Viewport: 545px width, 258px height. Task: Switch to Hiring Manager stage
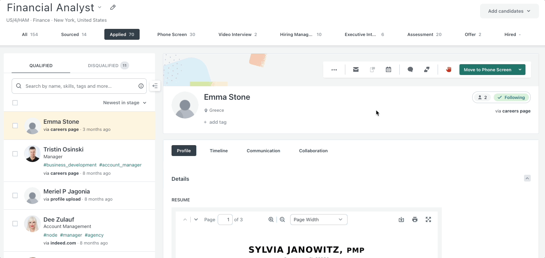click(x=301, y=34)
